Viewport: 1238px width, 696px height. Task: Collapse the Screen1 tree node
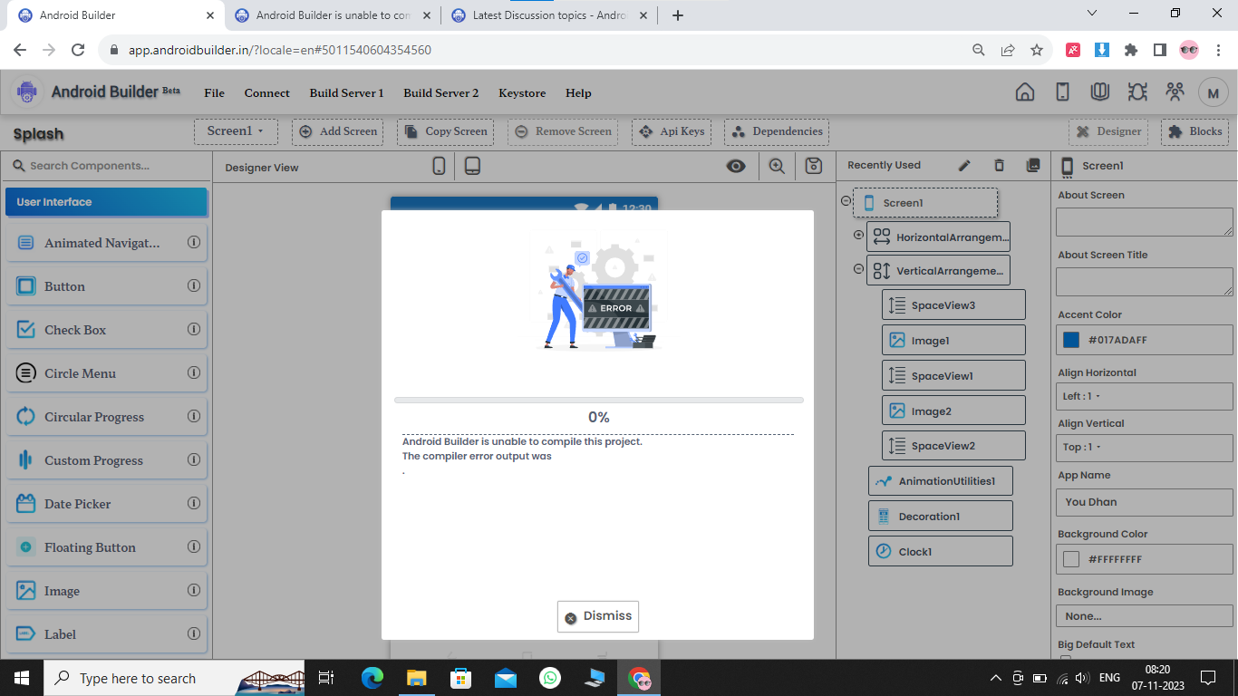tap(846, 201)
